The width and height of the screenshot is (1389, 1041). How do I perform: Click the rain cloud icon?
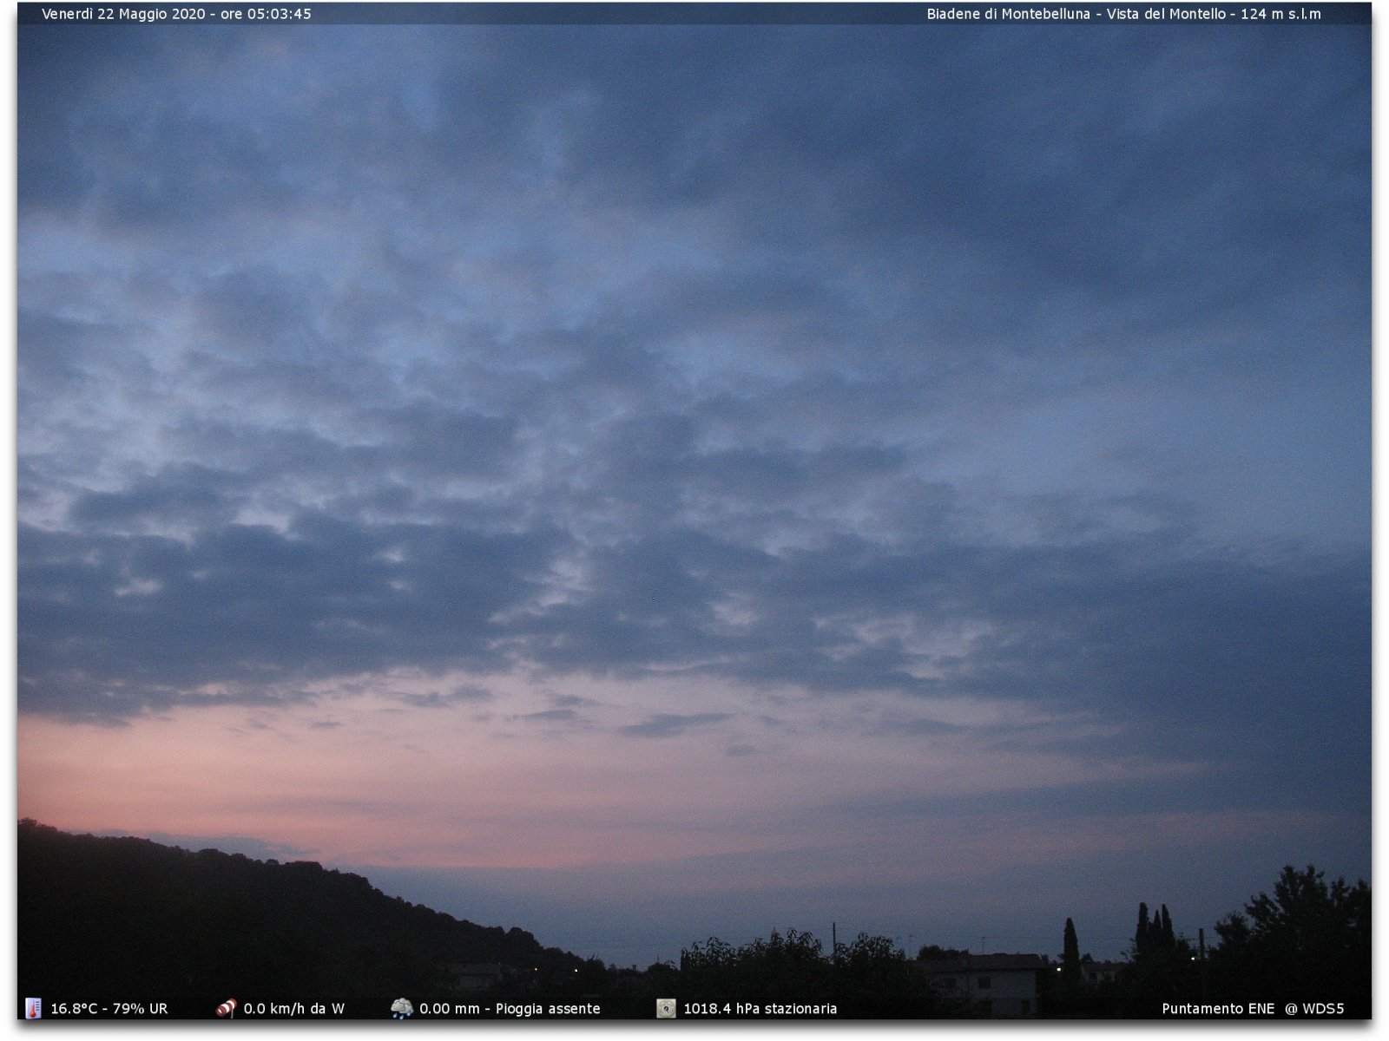pos(401,1008)
